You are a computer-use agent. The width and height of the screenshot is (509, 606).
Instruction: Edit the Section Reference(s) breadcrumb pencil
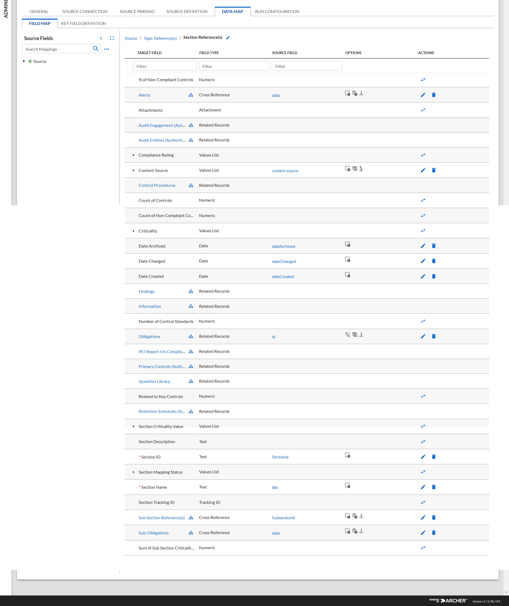(x=228, y=38)
